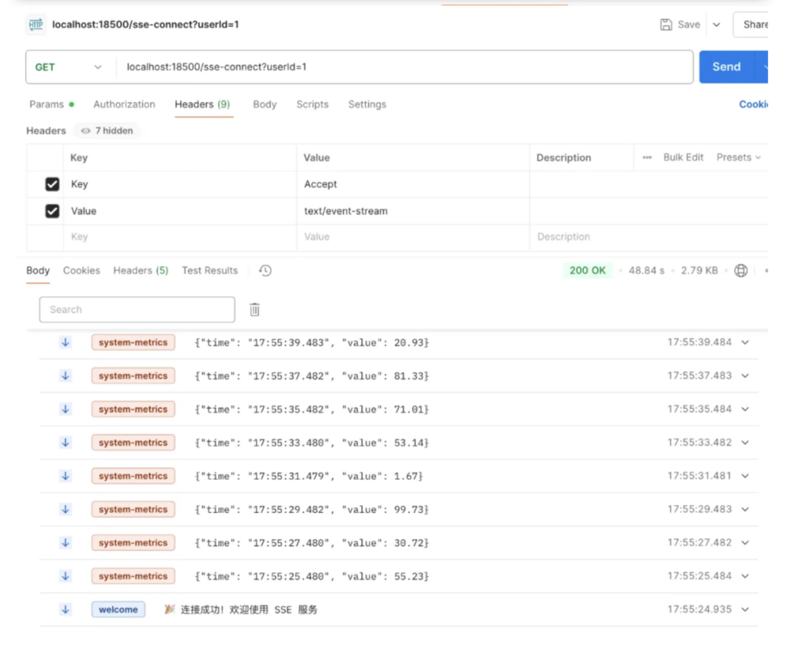Switch to the Scripts tab
Image resolution: width=804 pixels, height=651 pixels.
pos(312,104)
